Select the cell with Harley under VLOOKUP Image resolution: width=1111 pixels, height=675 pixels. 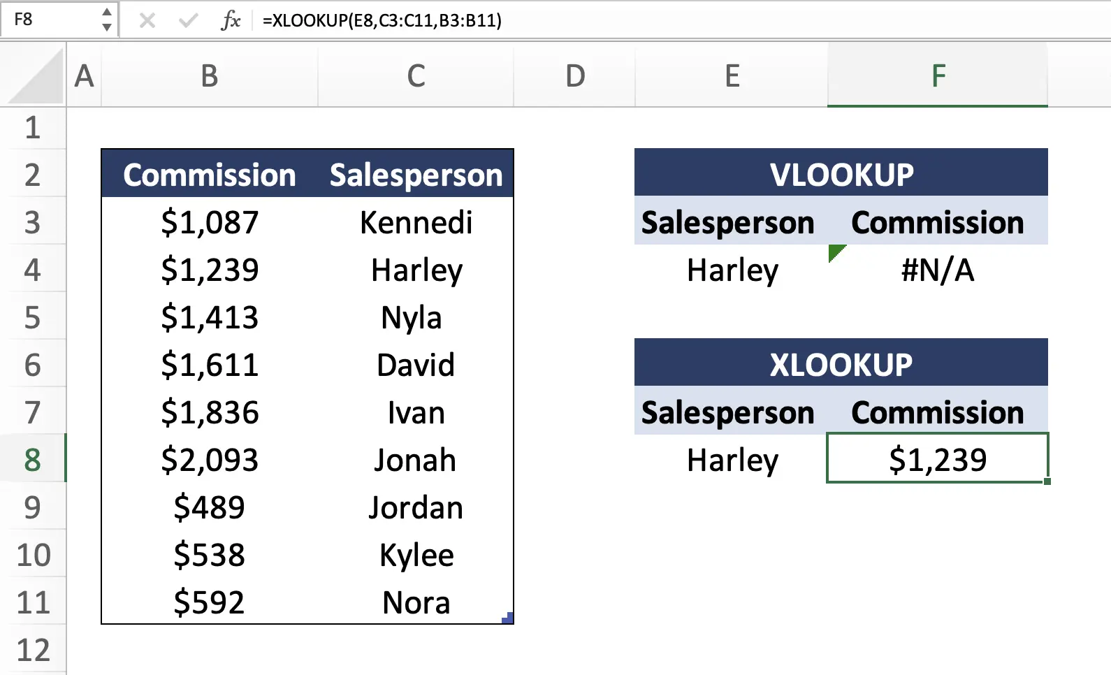point(731,270)
